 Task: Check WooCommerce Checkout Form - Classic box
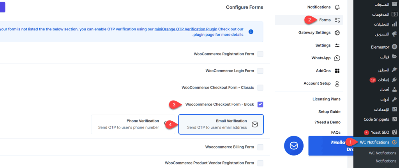coord(260,88)
